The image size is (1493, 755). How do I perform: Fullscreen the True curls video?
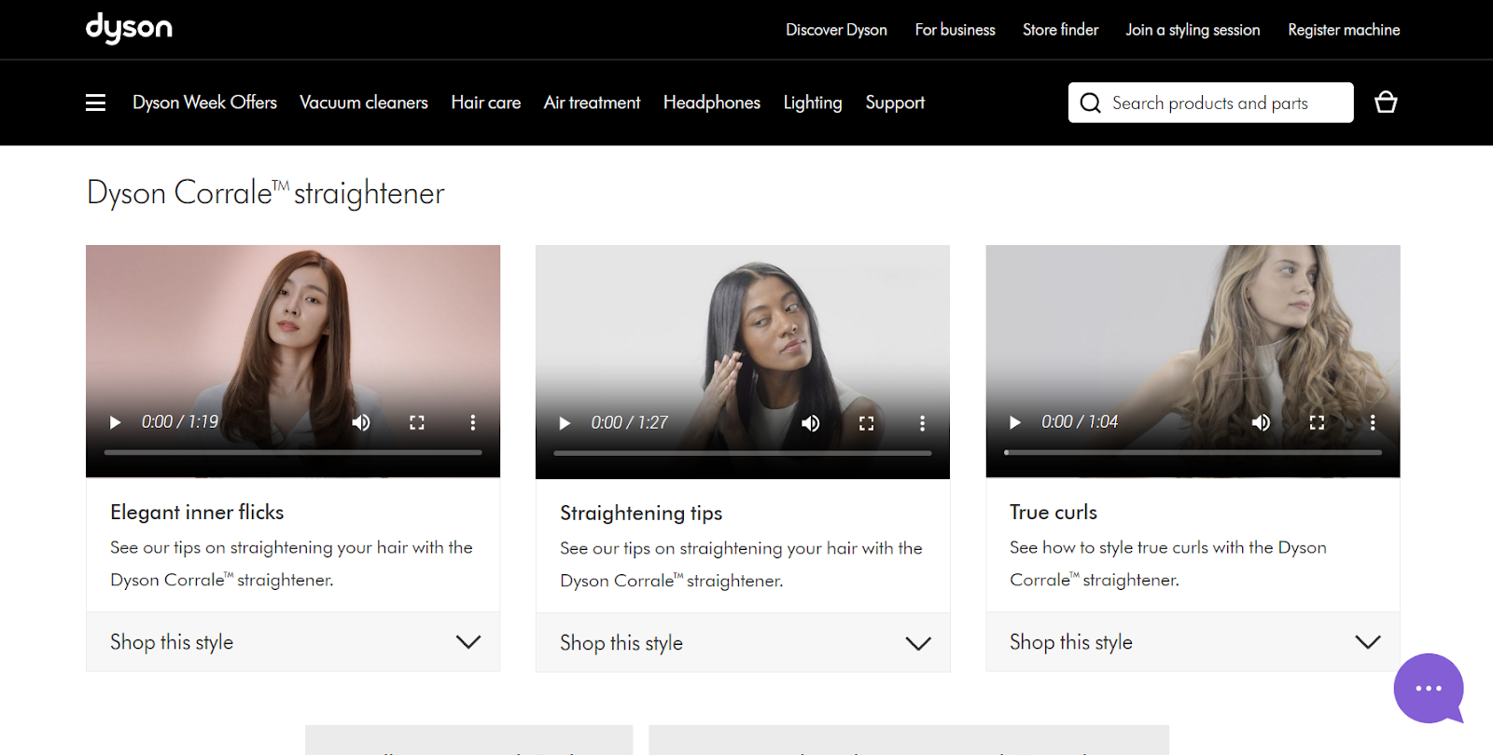pos(1317,422)
